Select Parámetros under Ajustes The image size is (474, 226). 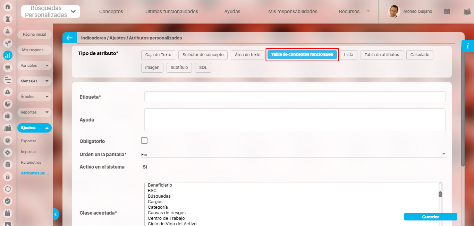(31, 162)
